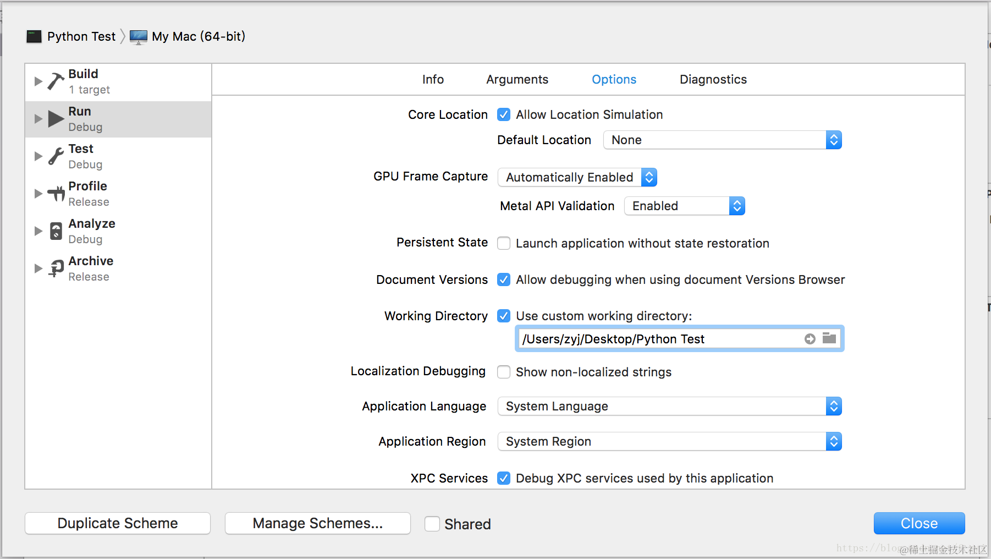Enable Launch application without state restoration
Image resolution: width=991 pixels, height=559 pixels.
504,243
